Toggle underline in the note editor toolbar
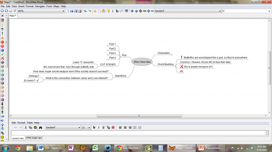Screen dimensions: 272x152 point(103,127)
